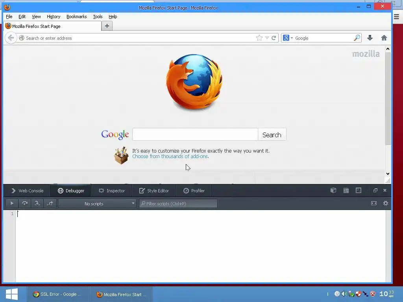403x302 pixels.
Task: Click the vertical scrollbar thumb
Action: [x=388, y=99]
